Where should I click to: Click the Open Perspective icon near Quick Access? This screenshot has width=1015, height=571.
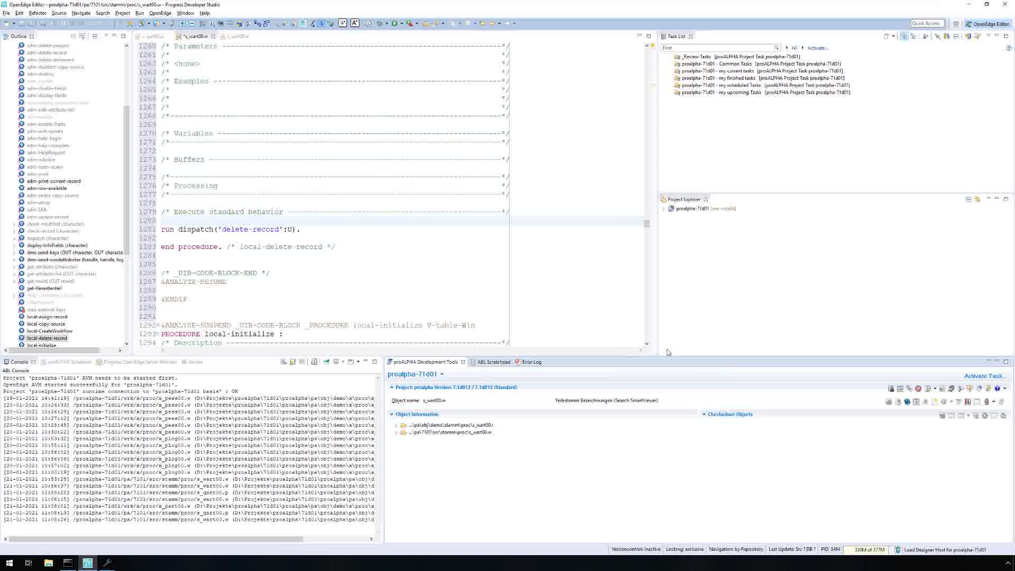coord(956,24)
